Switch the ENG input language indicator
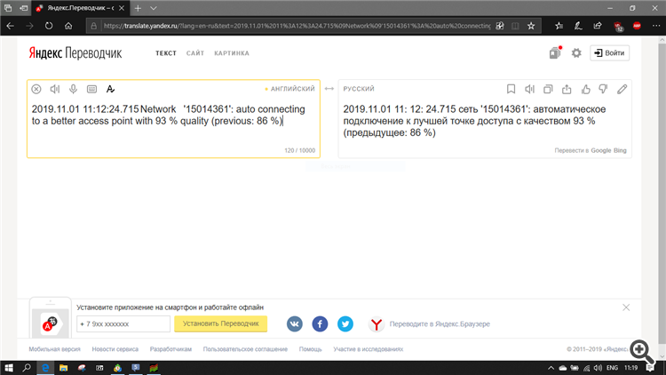The height and width of the screenshot is (375, 666). tap(612, 368)
